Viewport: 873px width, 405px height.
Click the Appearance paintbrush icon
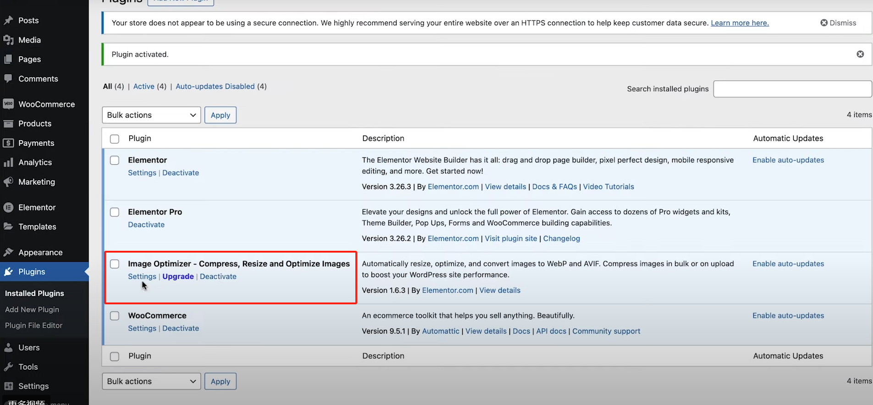click(x=8, y=252)
